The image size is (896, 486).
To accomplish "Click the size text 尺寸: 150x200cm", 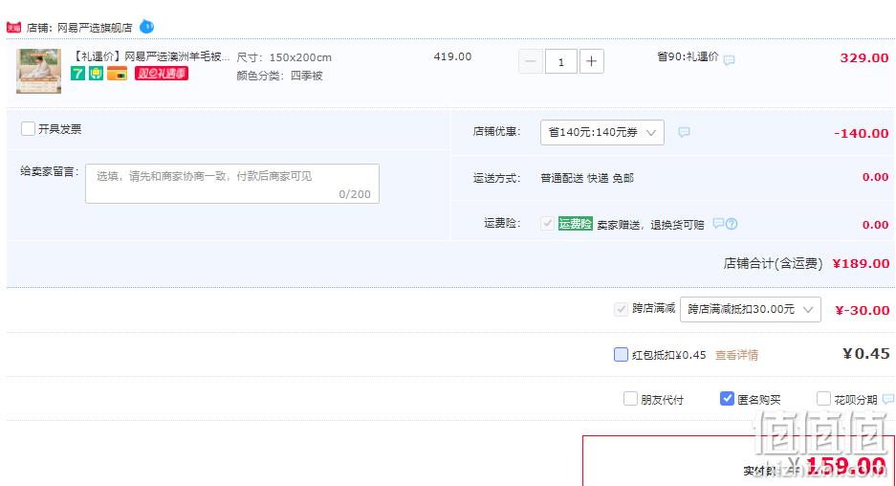I will pos(284,57).
